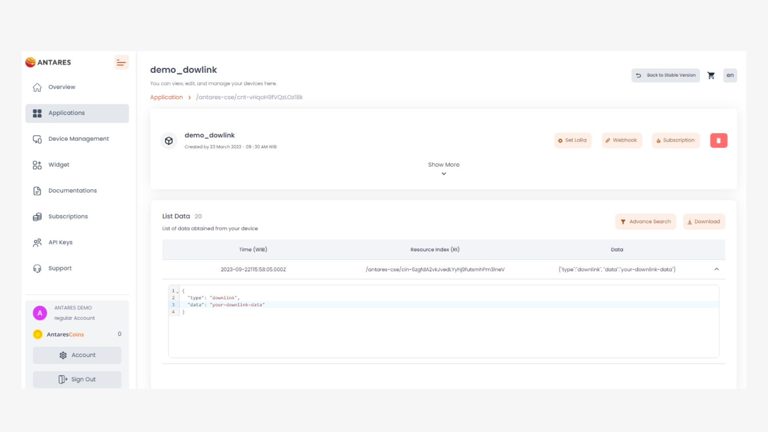Click the ANTARES DEMO avatar icon

[x=40, y=313]
